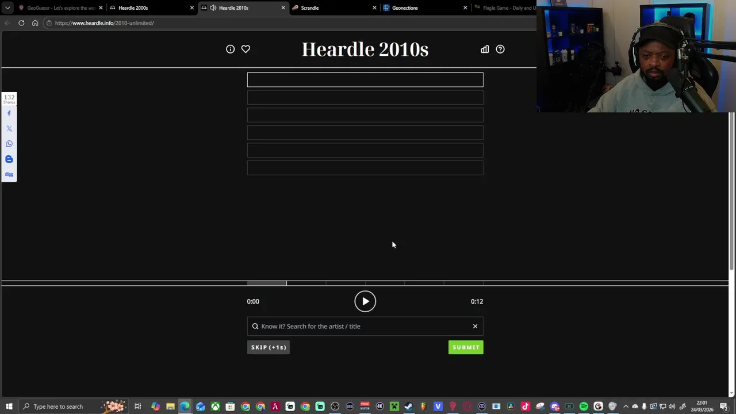Viewport: 736px width, 414px height.
Task: Open Steam from taskbar
Action: (408, 407)
